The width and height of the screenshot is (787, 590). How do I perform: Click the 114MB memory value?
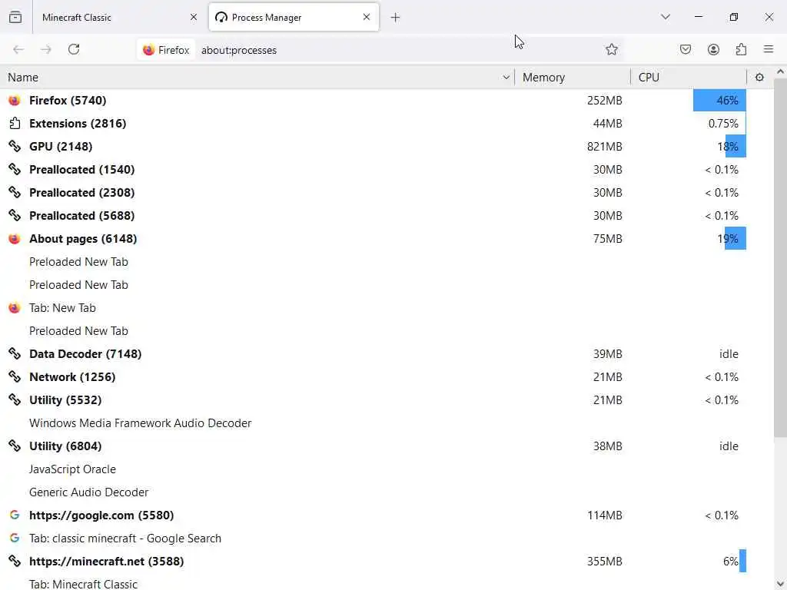pos(604,515)
